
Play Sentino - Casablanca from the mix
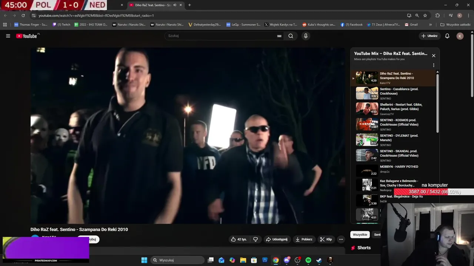click(394, 93)
